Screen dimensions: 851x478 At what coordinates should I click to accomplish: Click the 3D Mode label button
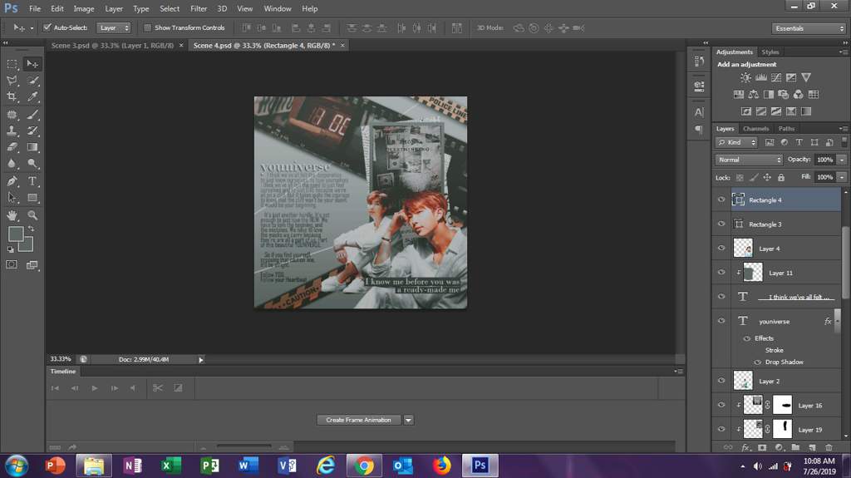(x=490, y=27)
